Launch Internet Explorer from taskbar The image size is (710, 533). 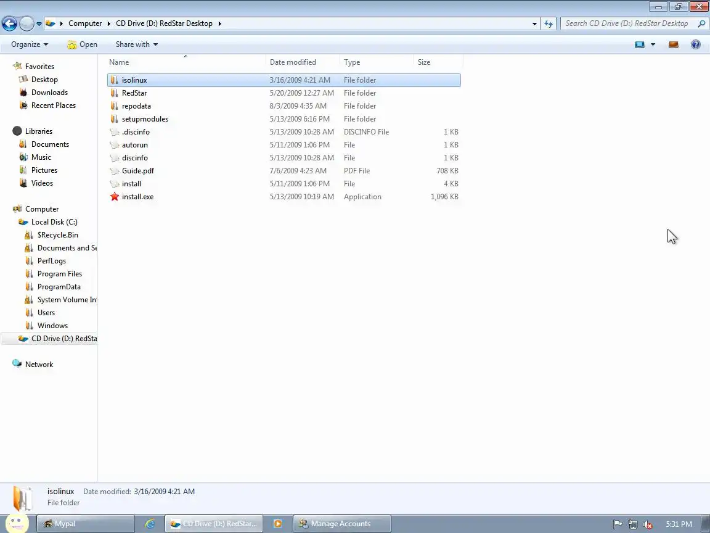click(x=149, y=524)
